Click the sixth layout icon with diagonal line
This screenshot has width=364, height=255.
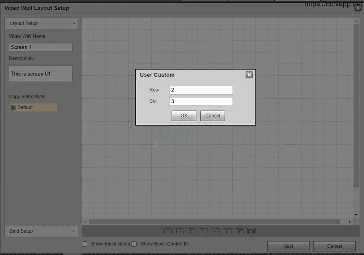(227, 231)
